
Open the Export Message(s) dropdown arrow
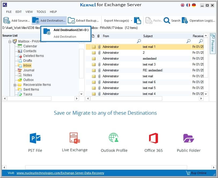131,21
